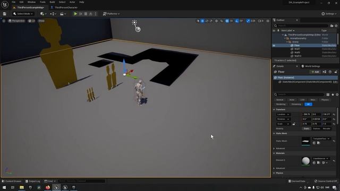The width and height of the screenshot is (340, 191).
Task: Select the Physics filter in Details
Action: 325,100
